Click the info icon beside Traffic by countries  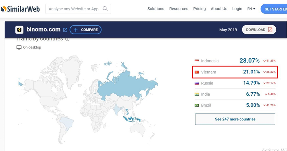point(67,39)
